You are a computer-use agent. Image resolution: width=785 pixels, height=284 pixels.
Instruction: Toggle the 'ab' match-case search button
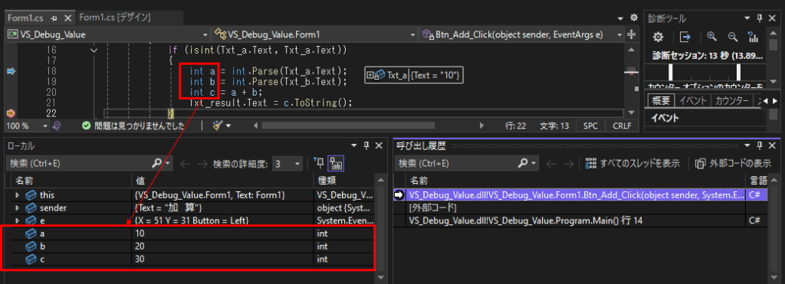tap(336, 163)
